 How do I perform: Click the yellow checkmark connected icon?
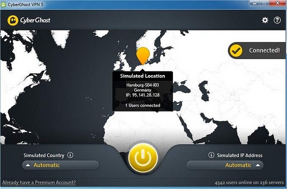(x=236, y=51)
